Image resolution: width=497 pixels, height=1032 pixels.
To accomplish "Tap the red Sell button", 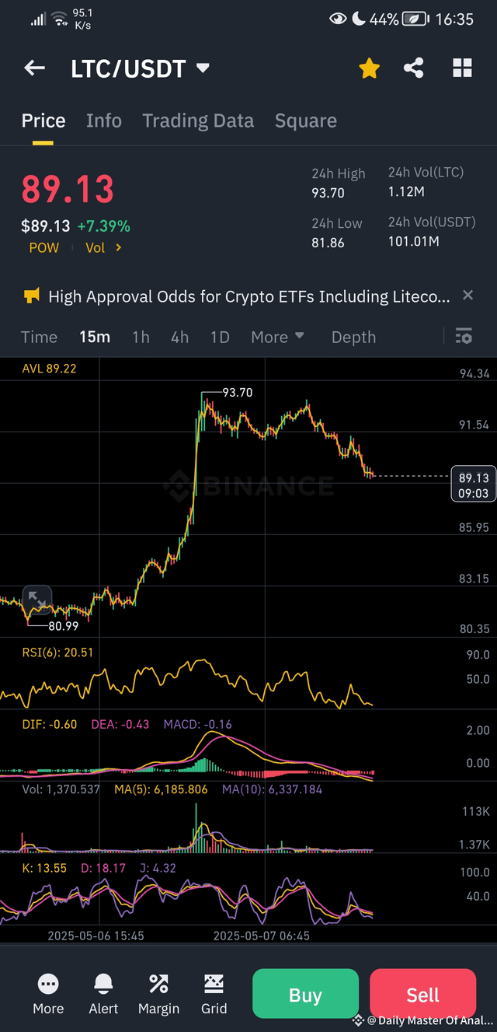I will (x=423, y=995).
